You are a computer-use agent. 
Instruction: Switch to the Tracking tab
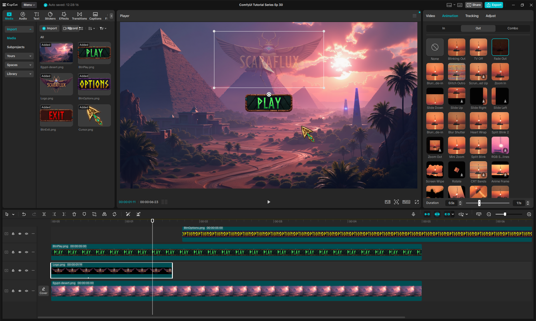(472, 16)
